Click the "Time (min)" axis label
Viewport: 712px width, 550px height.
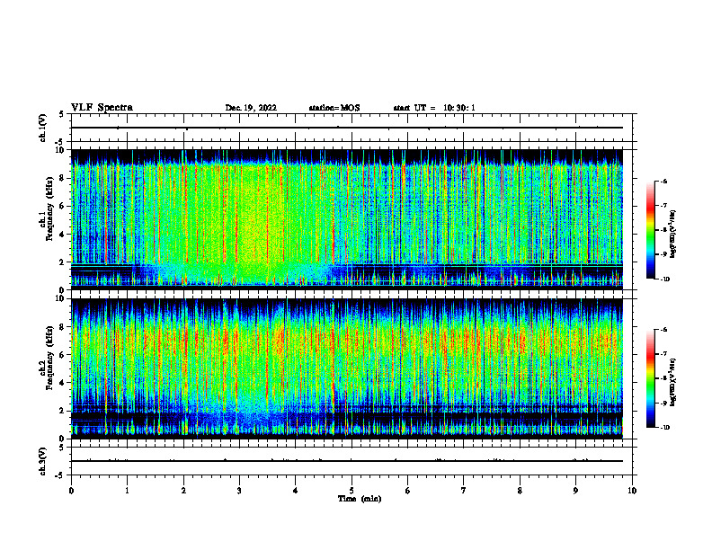tap(360, 499)
